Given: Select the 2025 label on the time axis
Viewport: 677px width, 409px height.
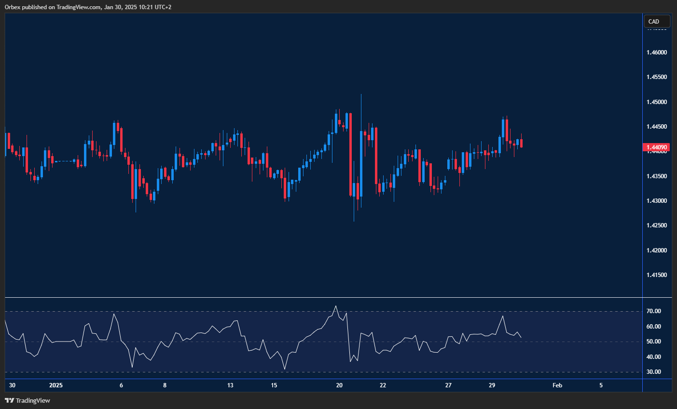Looking at the screenshot, I should click(x=56, y=385).
